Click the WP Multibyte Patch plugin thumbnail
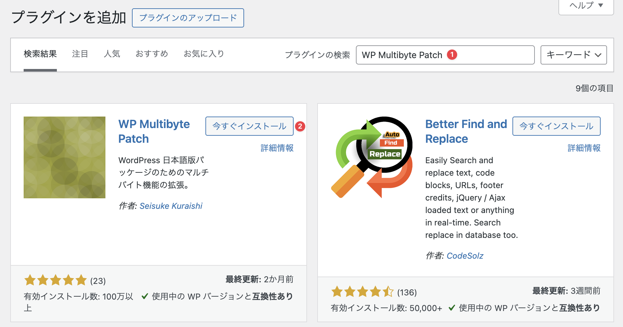623x327 pixels. (x=65, y=157)
